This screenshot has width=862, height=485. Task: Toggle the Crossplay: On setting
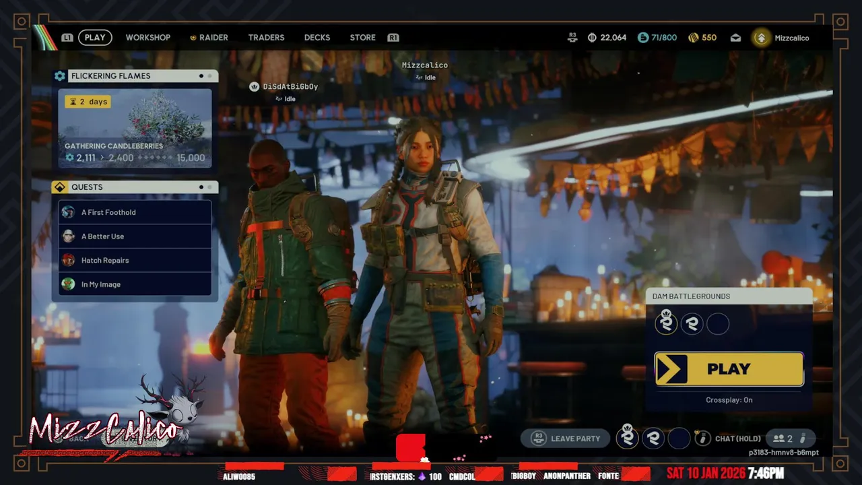coord(729,400)
